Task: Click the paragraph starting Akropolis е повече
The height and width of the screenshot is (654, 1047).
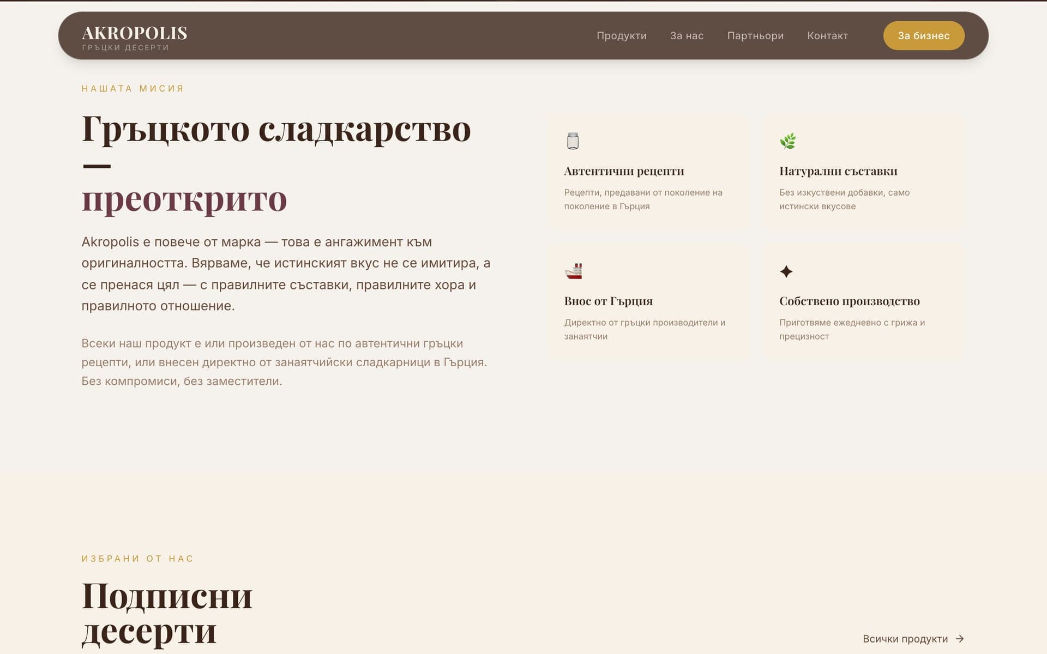Action: click(x=286, y=274)
